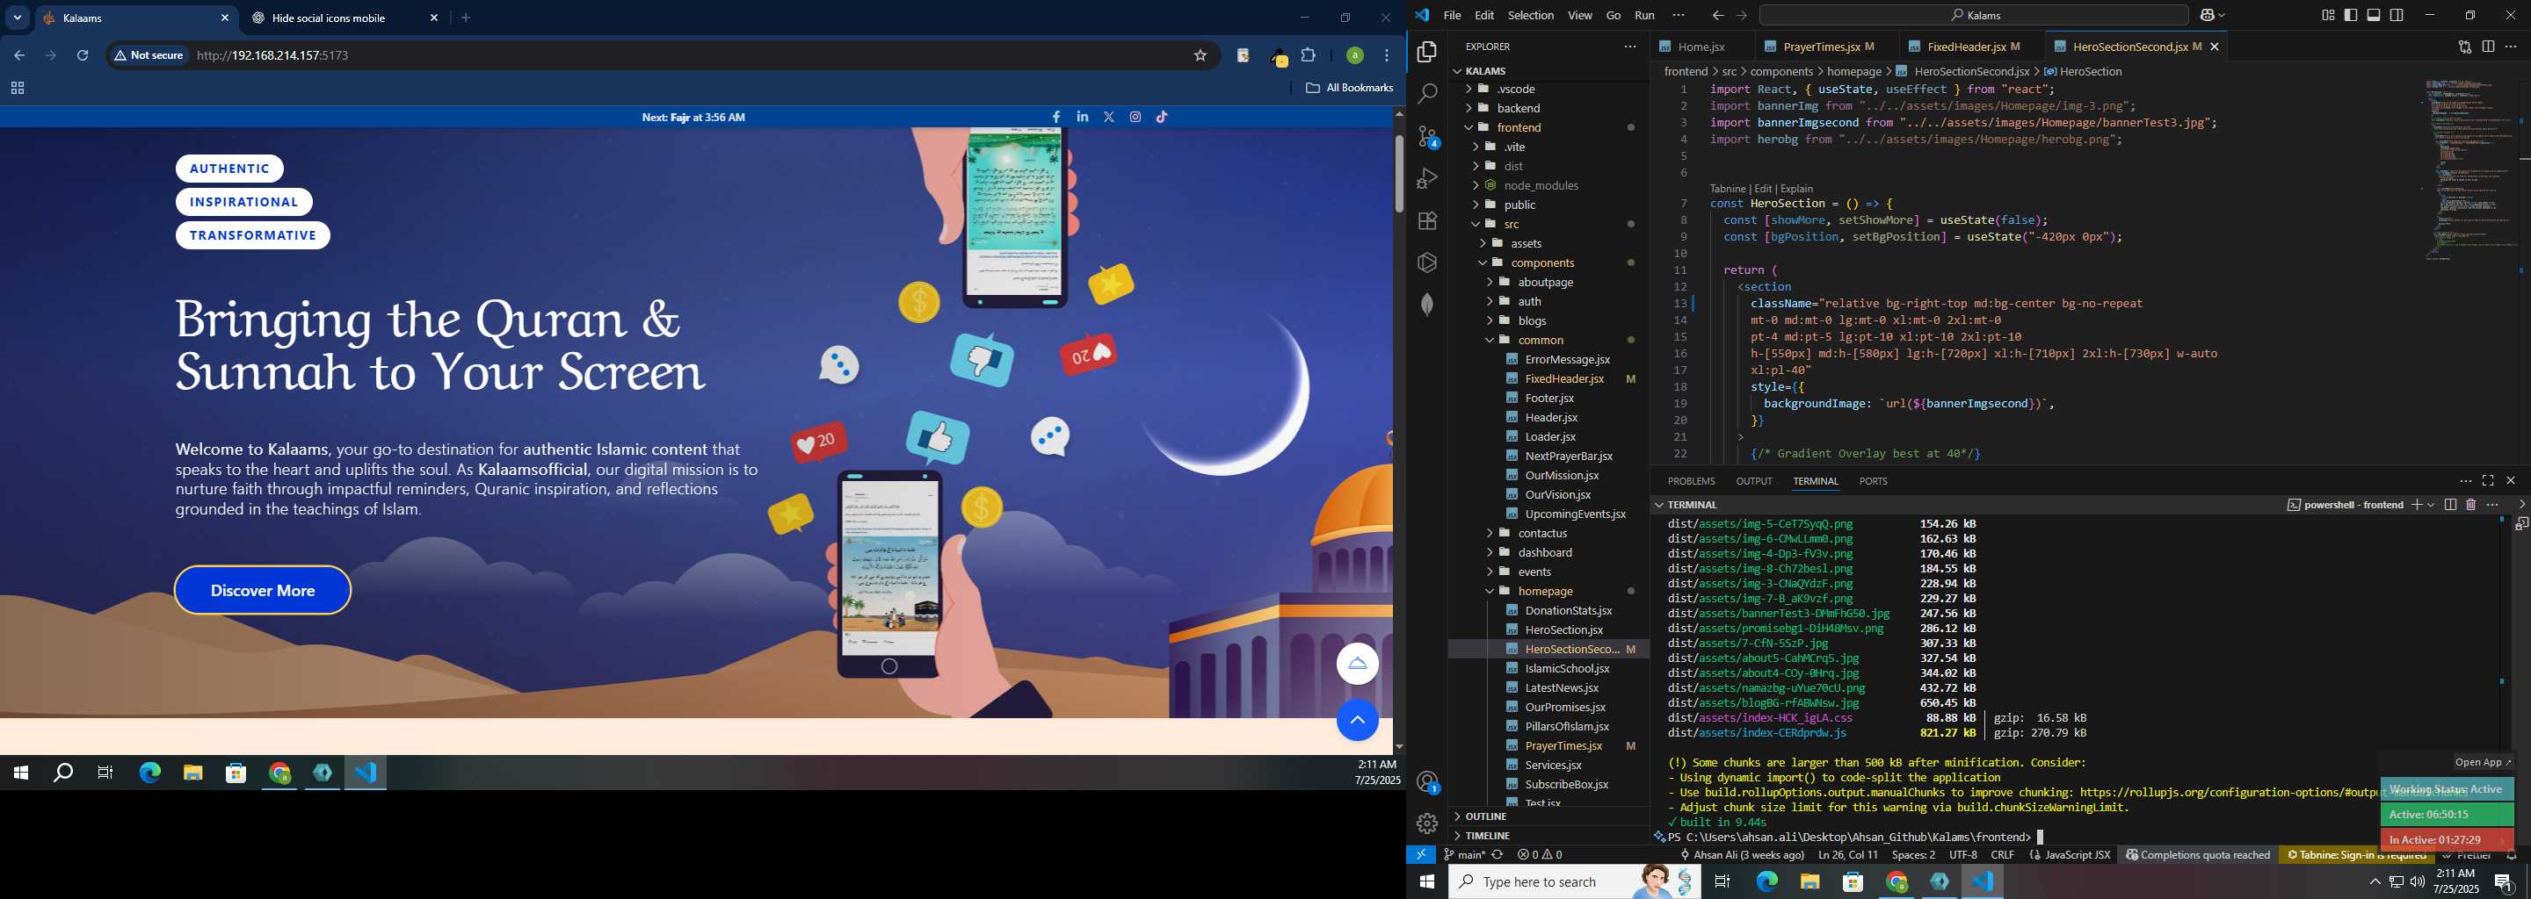The image size is (2531, 899).
Task: Switch to the PrayerTimes.jsx editor tab
Action: [x=1821, y=47]
